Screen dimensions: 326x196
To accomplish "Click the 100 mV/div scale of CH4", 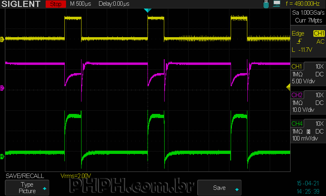I will [305, 138].
